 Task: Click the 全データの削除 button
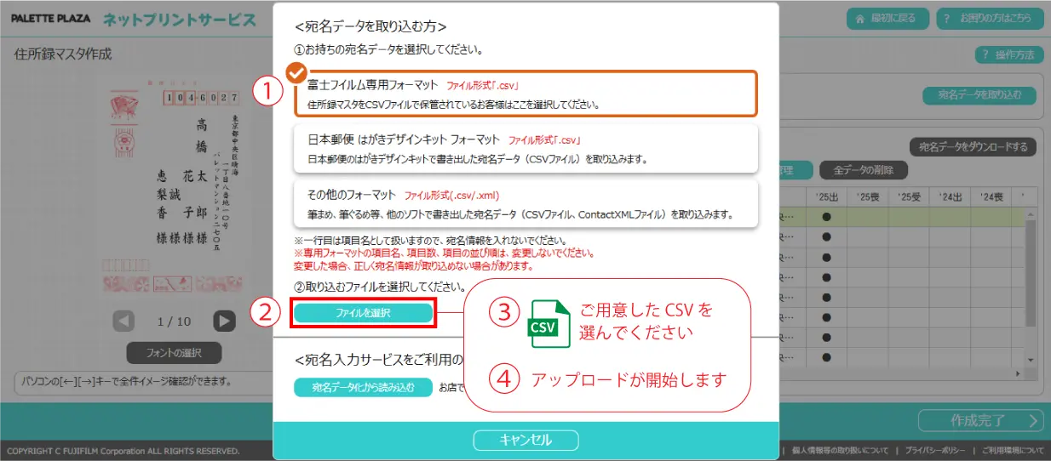(864, 170)
